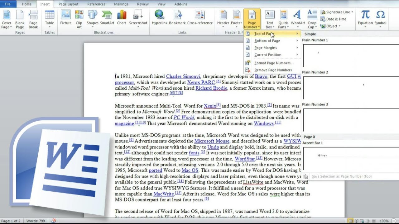This screenshot has width=399, height=224.
Task: Follow the Charles Simonyi link
Action: click(183, 77)
